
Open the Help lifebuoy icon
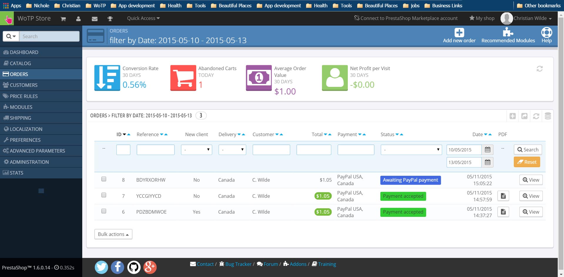click(x=546, y=32)
